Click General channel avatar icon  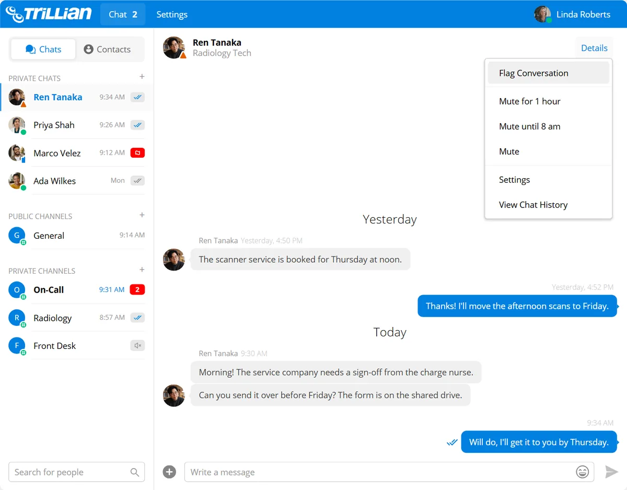pos(17,236)
